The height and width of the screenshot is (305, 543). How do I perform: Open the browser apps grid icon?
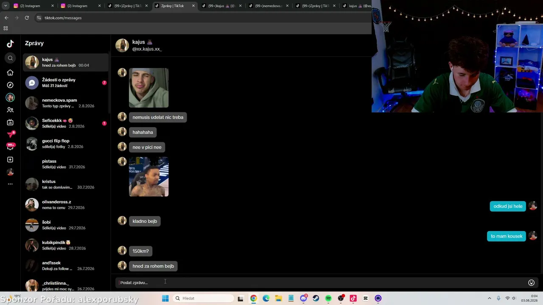coord(6,28)
